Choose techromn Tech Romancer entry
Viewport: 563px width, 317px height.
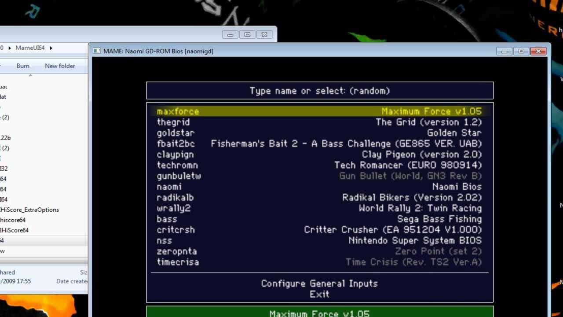(x=319, y=165)
